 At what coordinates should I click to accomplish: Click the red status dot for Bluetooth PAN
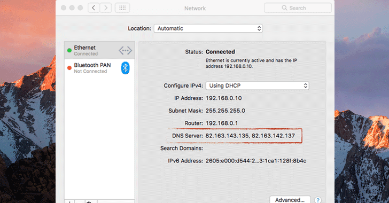point(69,68)
